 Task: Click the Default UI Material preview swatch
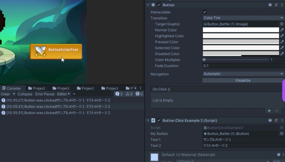154,157
